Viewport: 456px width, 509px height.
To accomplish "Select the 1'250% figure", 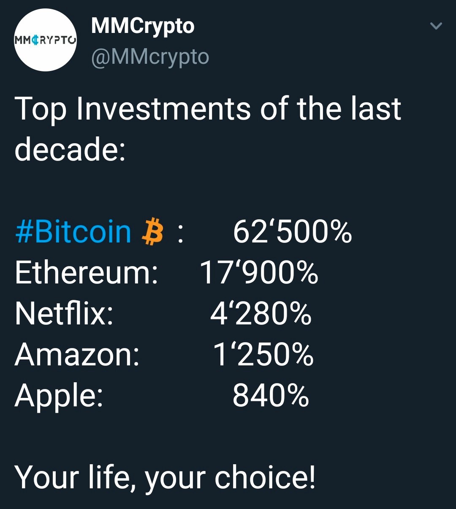I will pyautogui.click(x=263, y=354).
